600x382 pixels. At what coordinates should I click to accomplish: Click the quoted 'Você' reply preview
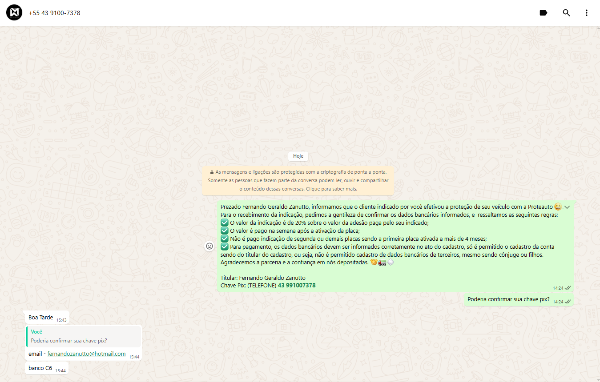[84, 336]
